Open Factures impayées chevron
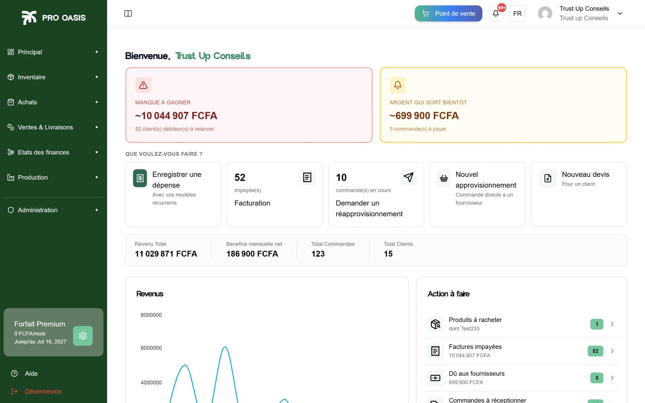 (612, 351)
